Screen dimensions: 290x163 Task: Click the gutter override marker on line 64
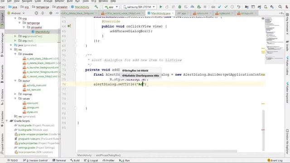69,26
